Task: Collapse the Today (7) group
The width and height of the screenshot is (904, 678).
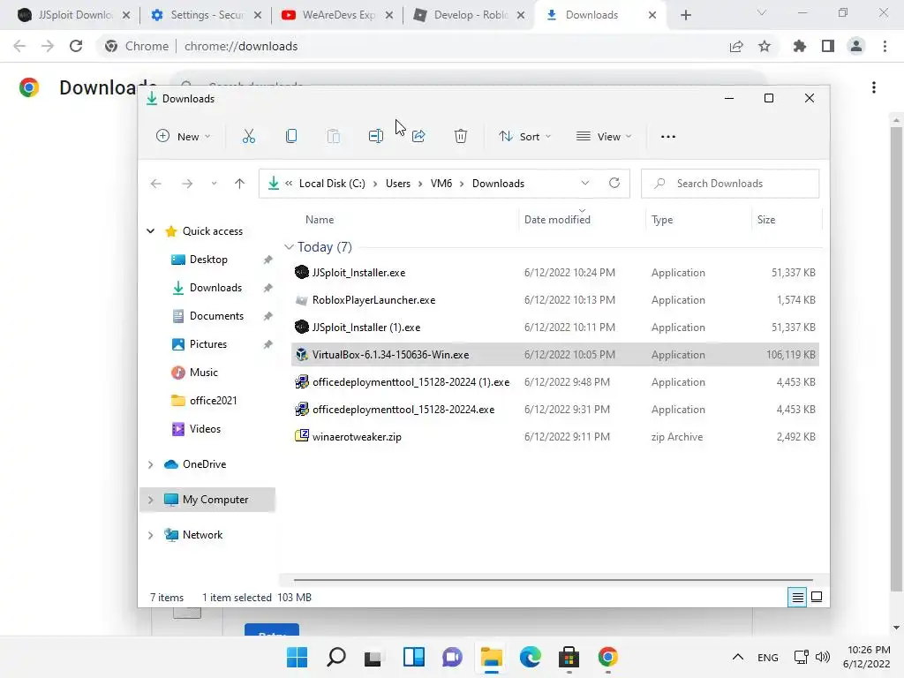Action: [x=289, y=247]
